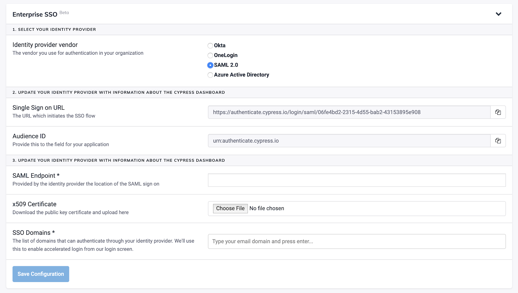Select the SAML 2.0 radio option

pyautogui.click(x=210, y=65)
